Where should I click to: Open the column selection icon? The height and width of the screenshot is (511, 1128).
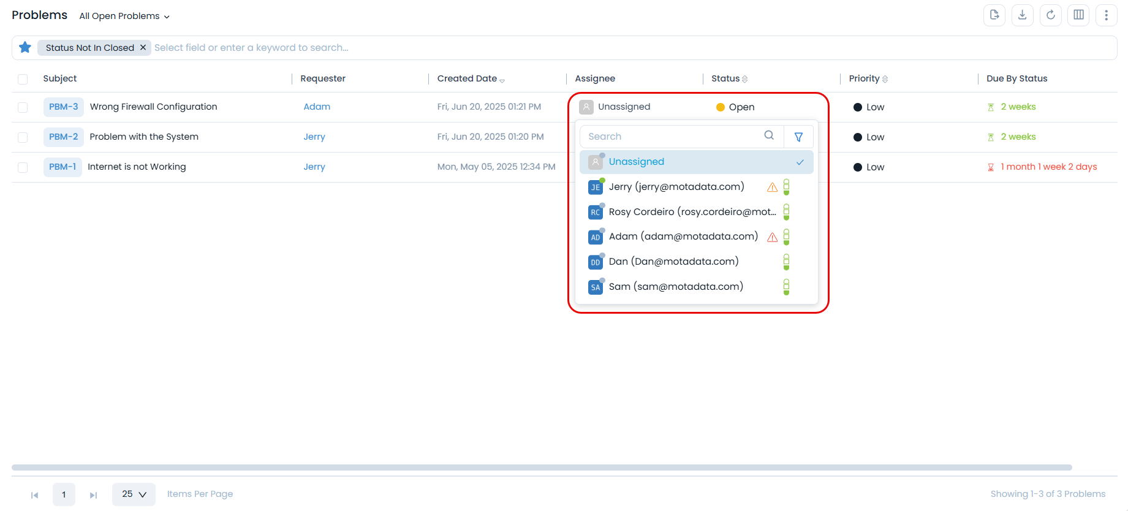(x=1078, y=15)
